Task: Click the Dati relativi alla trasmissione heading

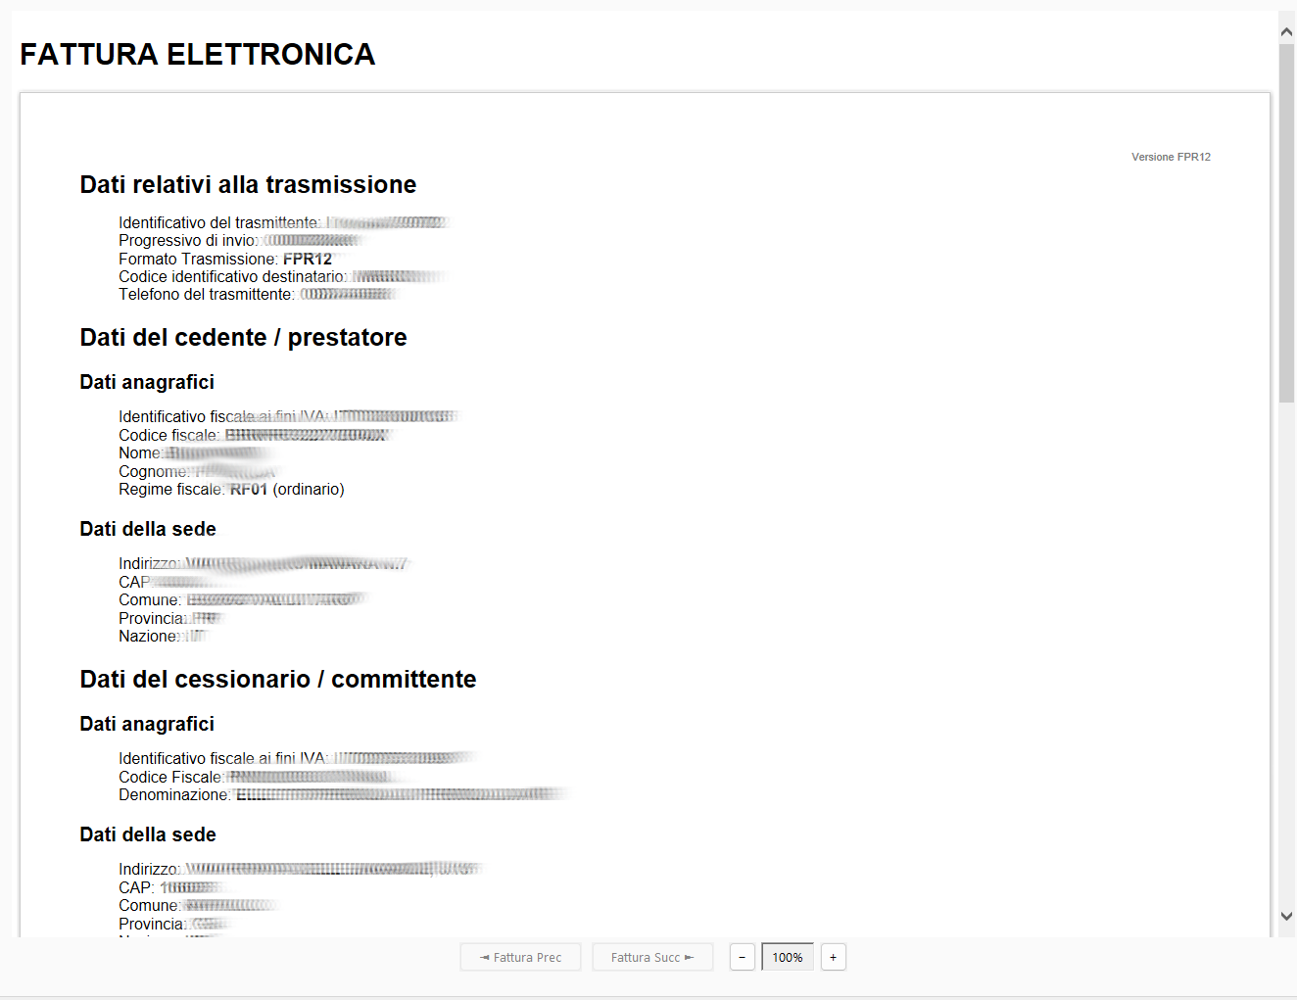Action: (x=248, y=184)
